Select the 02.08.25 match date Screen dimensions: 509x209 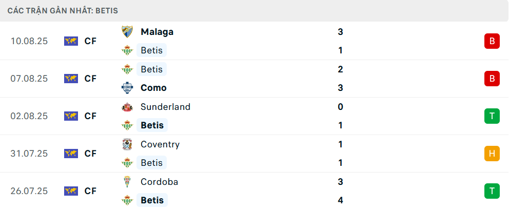(29, 116)
